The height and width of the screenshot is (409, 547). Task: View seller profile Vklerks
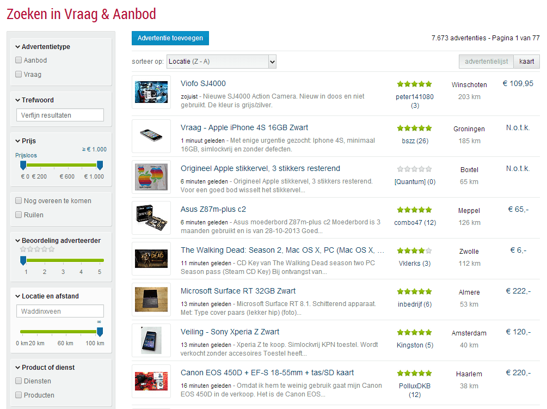coord(414,264)
